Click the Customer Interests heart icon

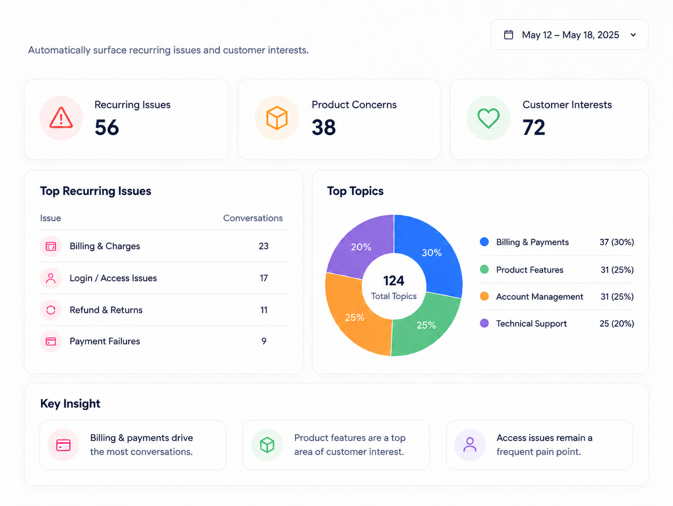(x=488, y=118)
